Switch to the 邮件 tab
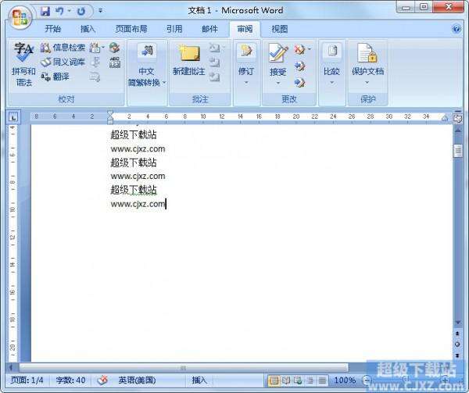Image resolution: width=469 pixels, height=393 pixels. pos(209,29)
